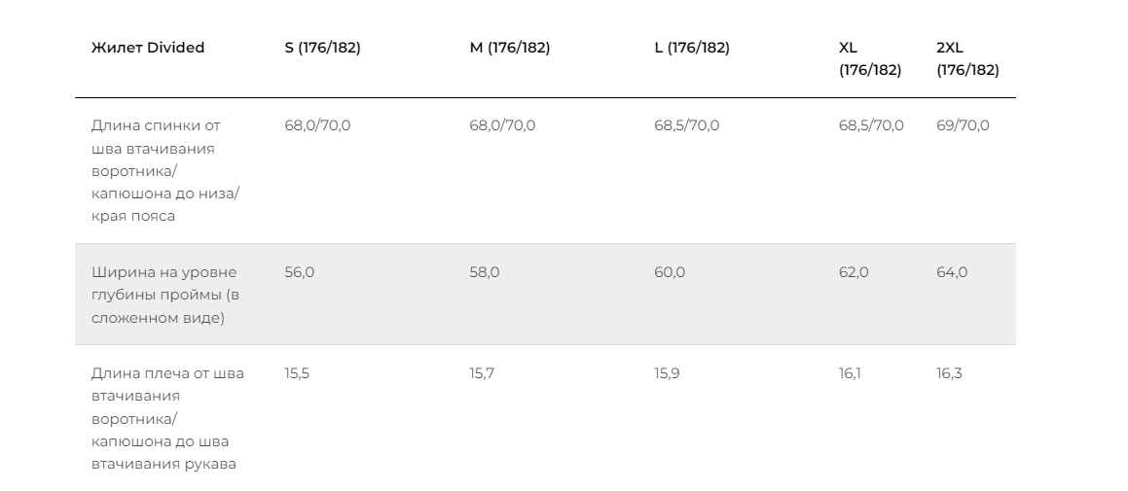Screen dimensions: 1128x491
Task: Click width value 60,0 for size L
Action: coord(669,272)
